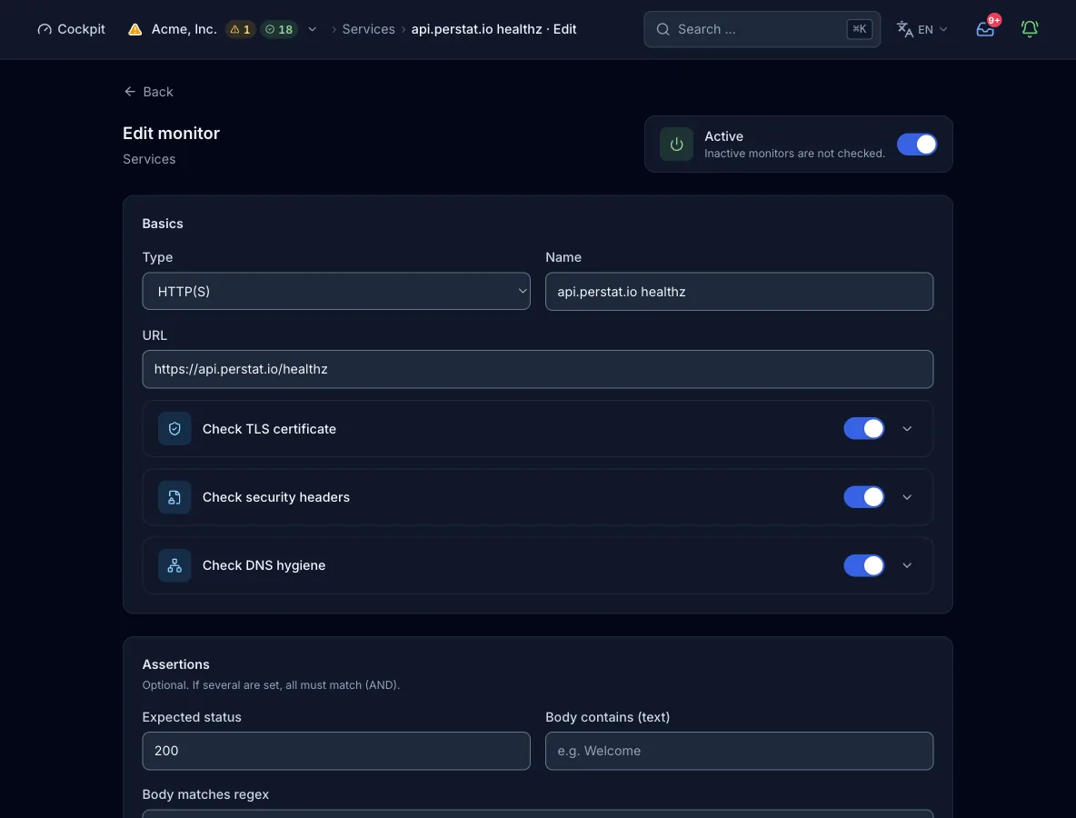The height and width of the screenshot is (818, 1076).
Task: Focus the Search field in the header
Action: 762,29
